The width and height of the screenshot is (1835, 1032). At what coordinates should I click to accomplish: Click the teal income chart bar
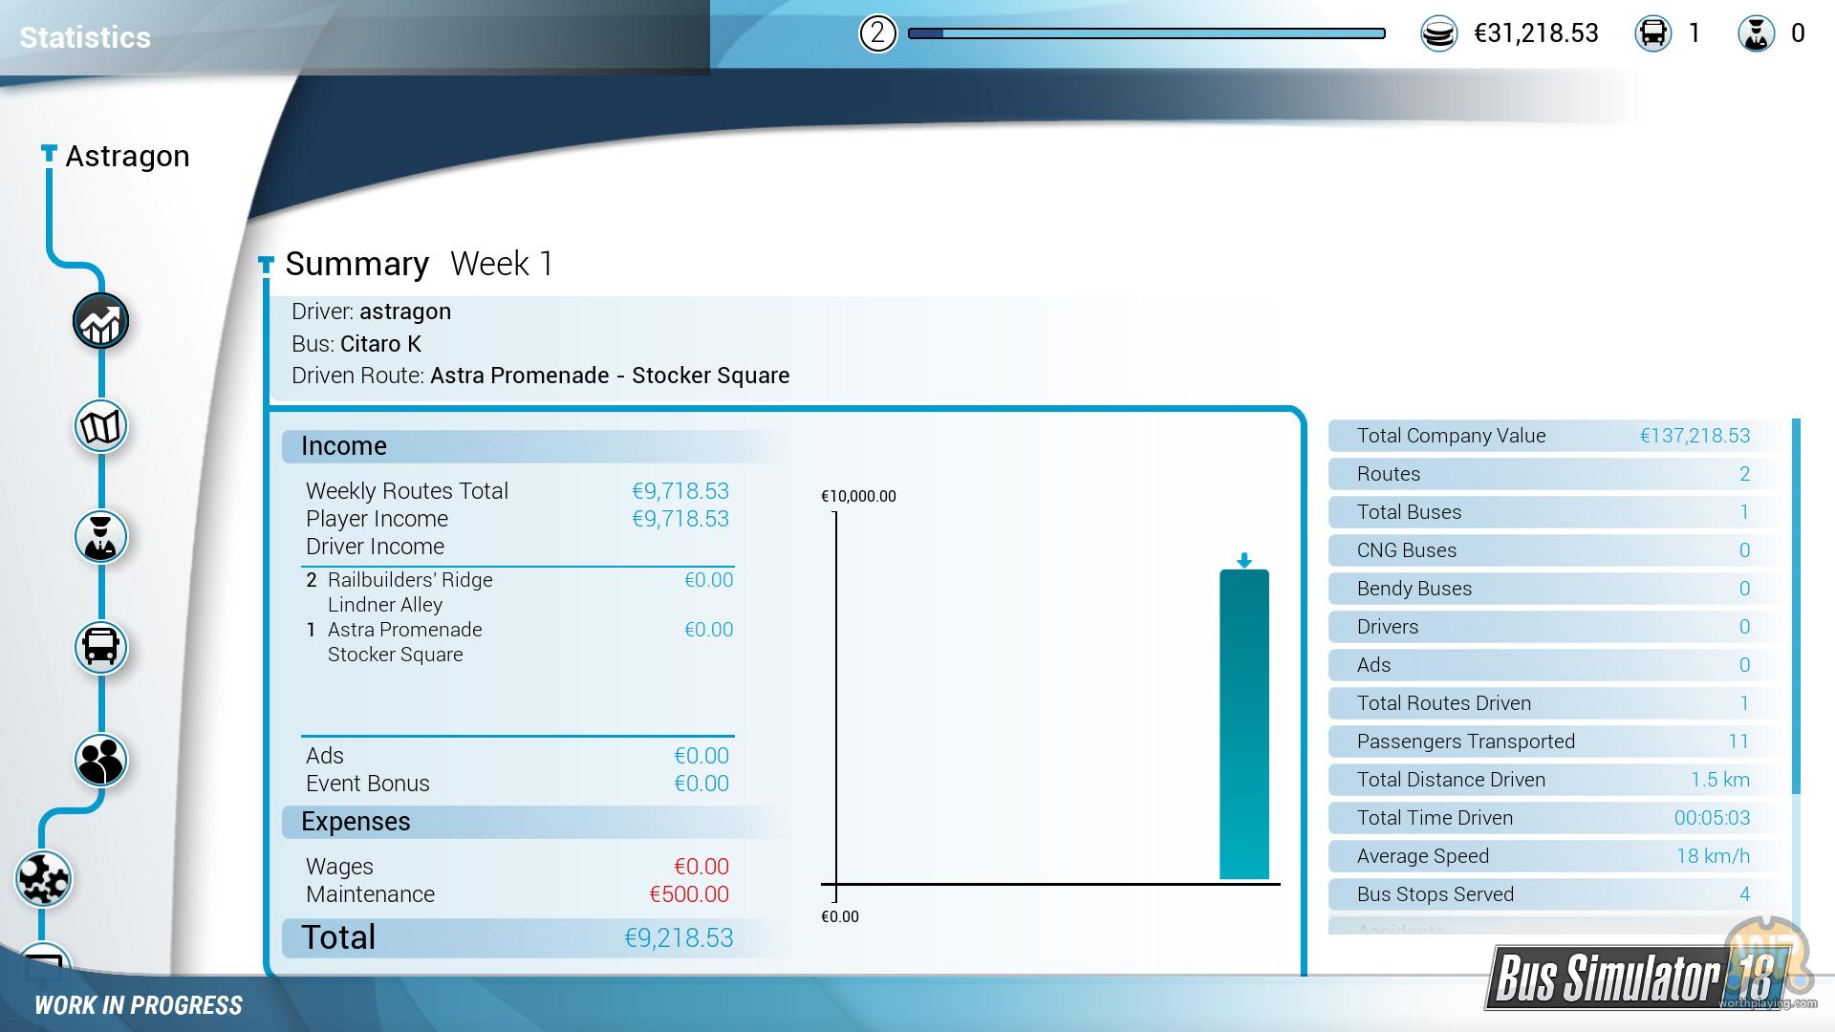tap(1243, 723)
